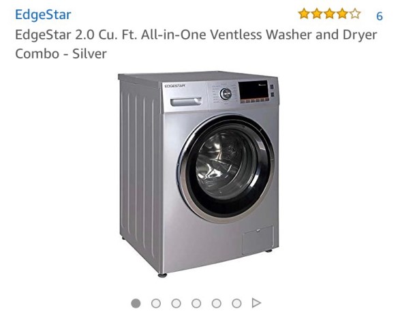Click the first gold rating star
Viewport: 398px width, 314px height.
[304, 14]
